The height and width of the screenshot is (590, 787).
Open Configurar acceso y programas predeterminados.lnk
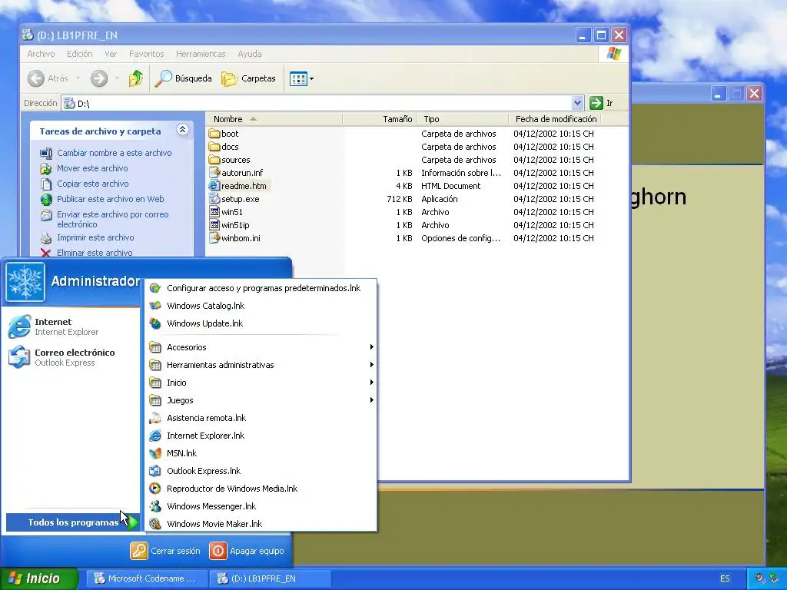point(261,288)
